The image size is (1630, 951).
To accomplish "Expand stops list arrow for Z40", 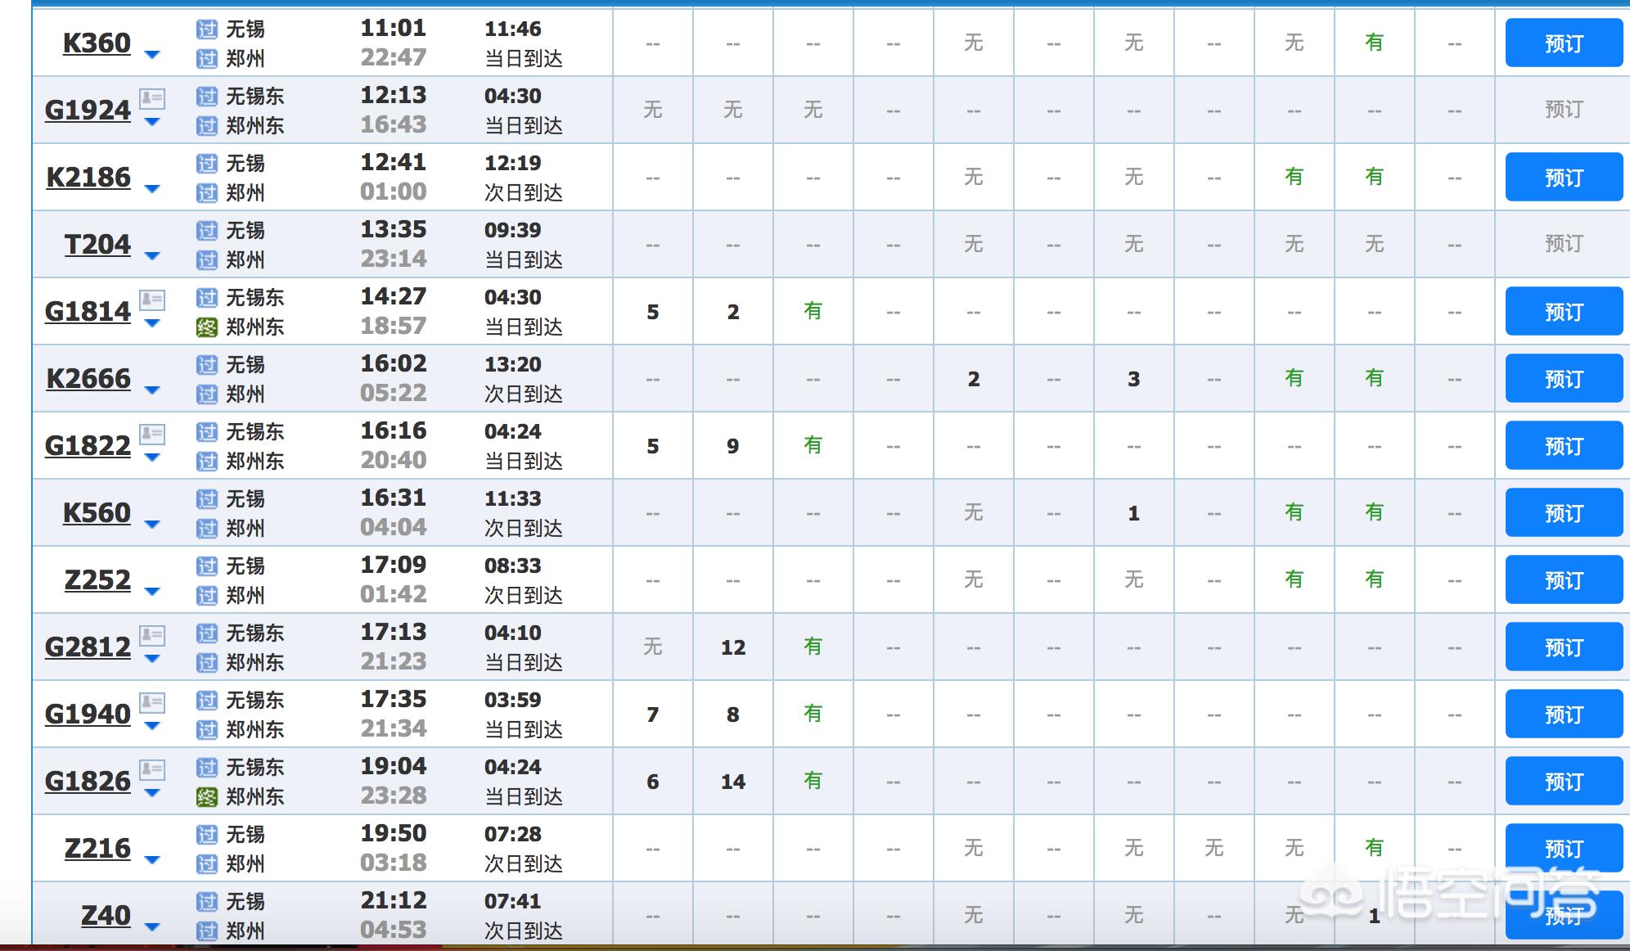I will coord(152,927).
